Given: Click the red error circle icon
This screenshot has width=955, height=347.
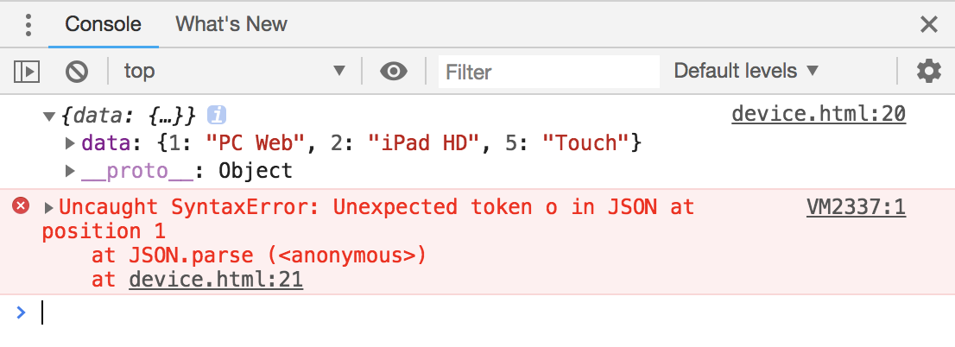Looking at the screenshot, I should pyautogui.click(x=21, y=206).
